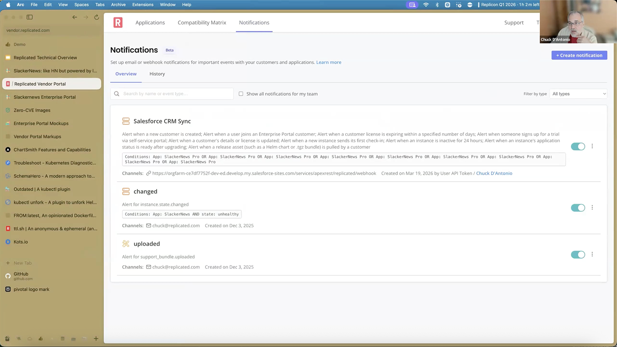Reload the page with refresh icon
This screenshot has height=347, width=617.
97,17
